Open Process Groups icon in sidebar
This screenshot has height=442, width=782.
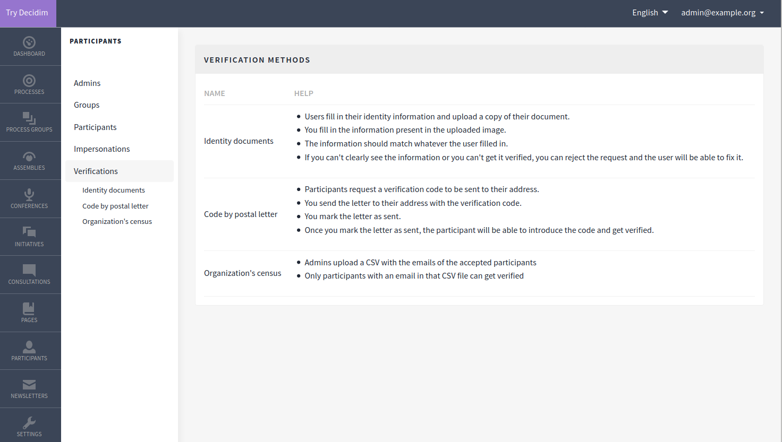click(29, 118)
